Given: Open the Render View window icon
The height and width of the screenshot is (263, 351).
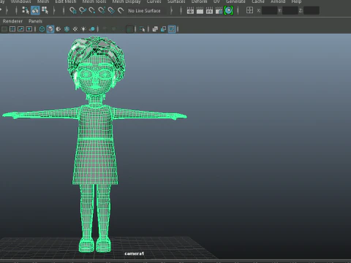Looking at the screenshot, I should click(190, 10).
